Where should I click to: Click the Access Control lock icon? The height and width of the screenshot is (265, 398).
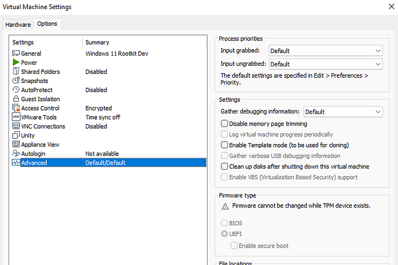tap(16, 108)
